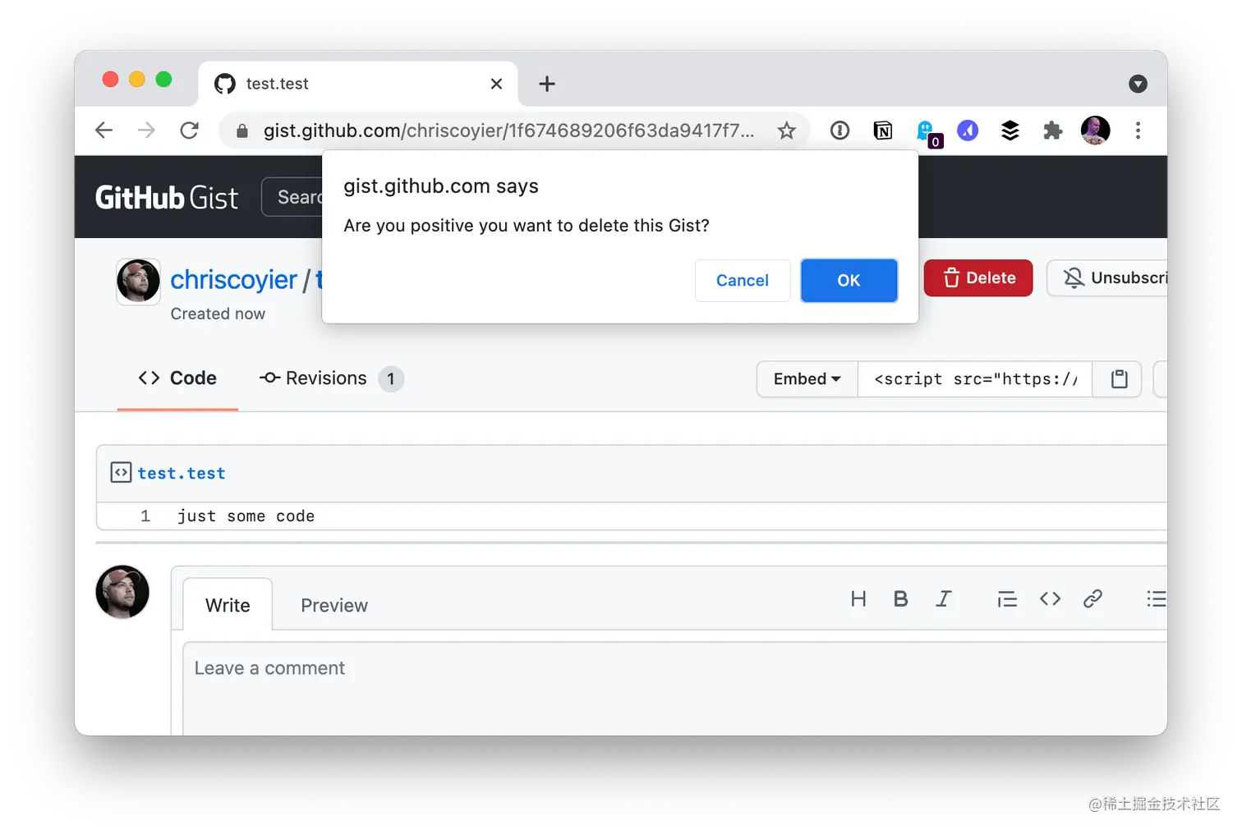Open Chrome's three-dot menu
Image resolution: width=1242 pixels, height=834 pixels.
1138,131
